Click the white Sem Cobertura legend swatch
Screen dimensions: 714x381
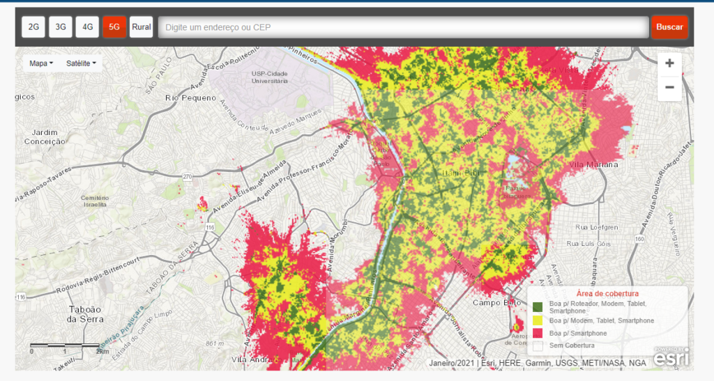[538, 345]
